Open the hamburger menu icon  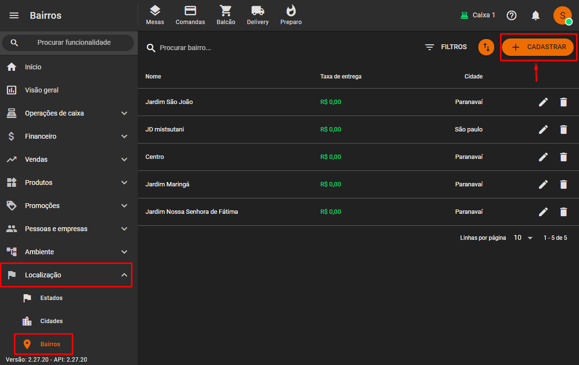tap(14, 15)
